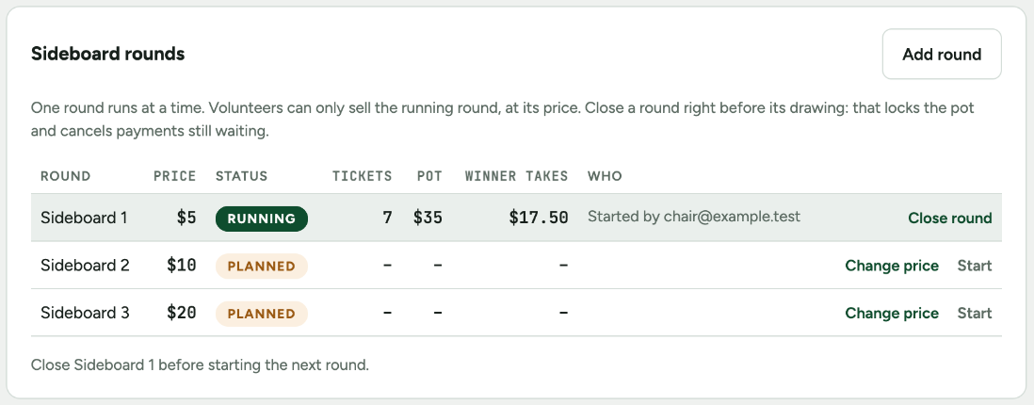Screen dimensions: 1034x405
Task: Select the Sideboard 2 row name
Action: pyautogui.click(x=85, y=266)
